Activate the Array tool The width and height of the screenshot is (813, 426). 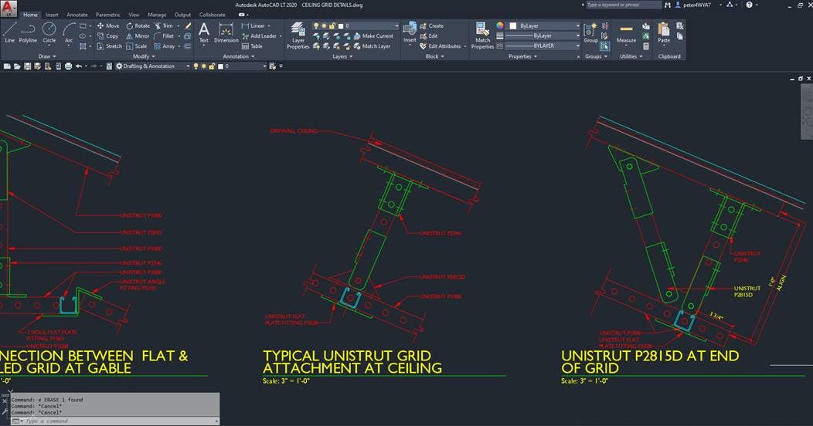tap(165, 46)
